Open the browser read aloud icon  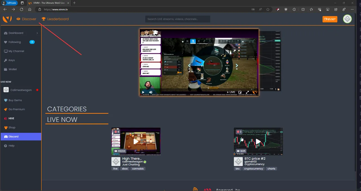261,9
